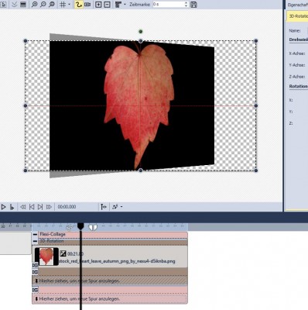Click the right-middle selection handle
308x310 pixels.
[256, 105]
